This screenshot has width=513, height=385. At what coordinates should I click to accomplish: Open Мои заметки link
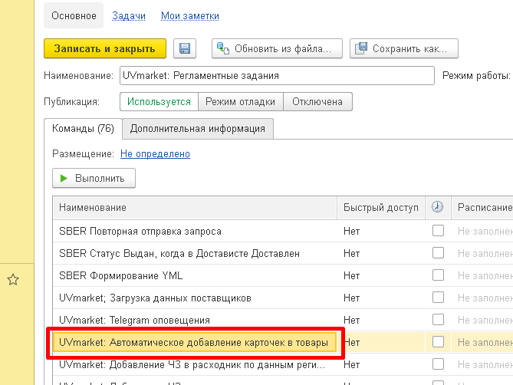click(x=189, y=15)
